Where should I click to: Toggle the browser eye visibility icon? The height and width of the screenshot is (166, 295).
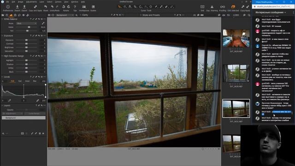(x=224, y=15)
